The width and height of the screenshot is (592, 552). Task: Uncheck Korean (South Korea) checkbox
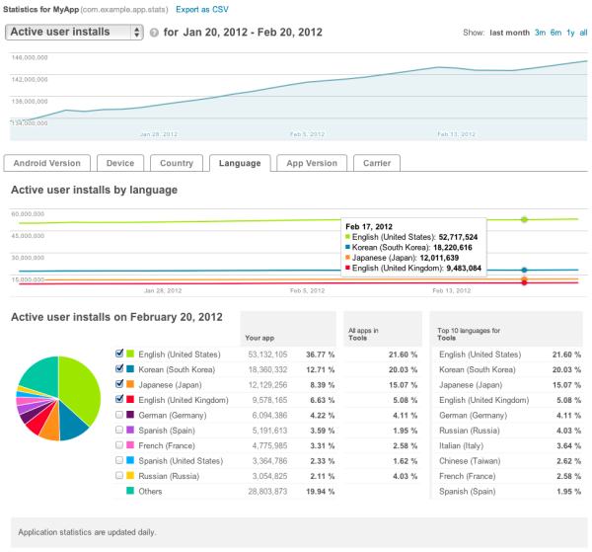(x=119, y=368)
